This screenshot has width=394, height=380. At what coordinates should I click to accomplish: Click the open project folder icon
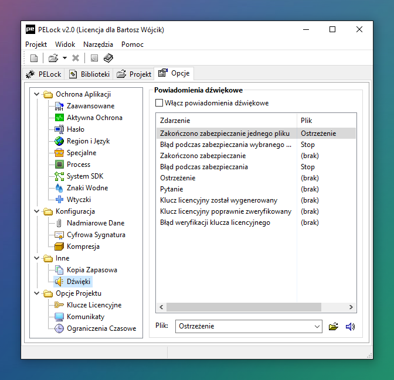click(53, 58)
